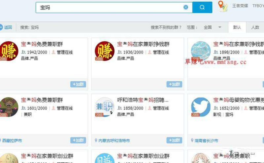Join the 宝妈免费兼职群 with 1942 members
This screenshot has height=163, width=264.
tap(78, 84)
